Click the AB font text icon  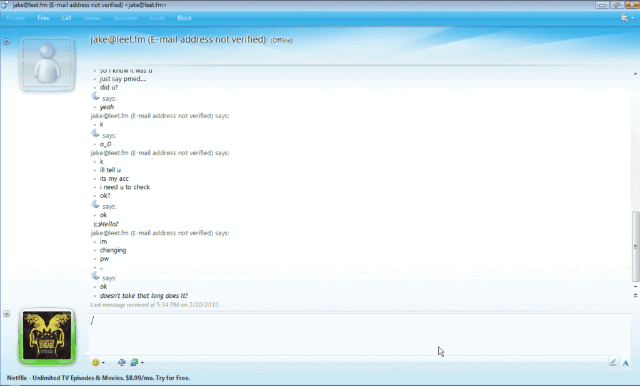click(121, 362)
